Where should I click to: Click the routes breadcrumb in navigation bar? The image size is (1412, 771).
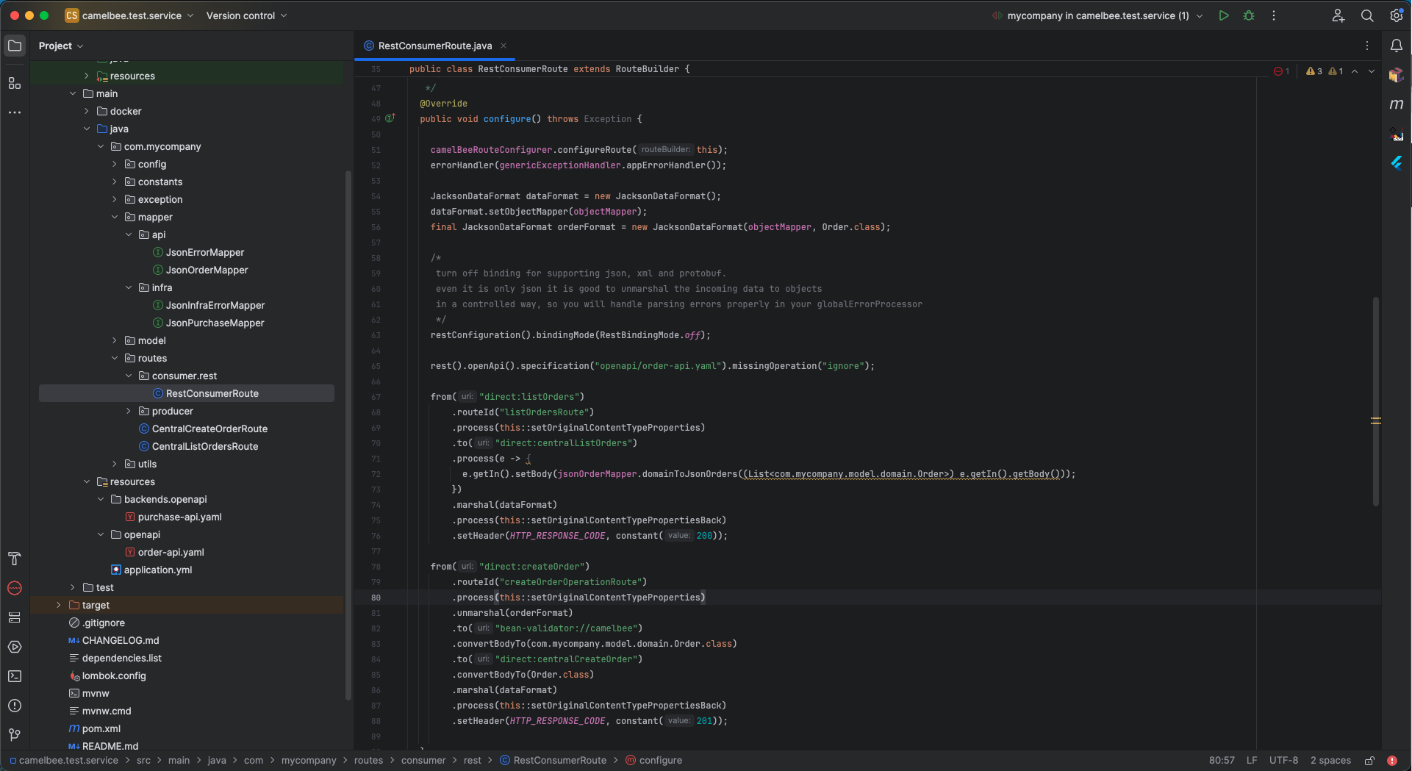click(368, 761)
